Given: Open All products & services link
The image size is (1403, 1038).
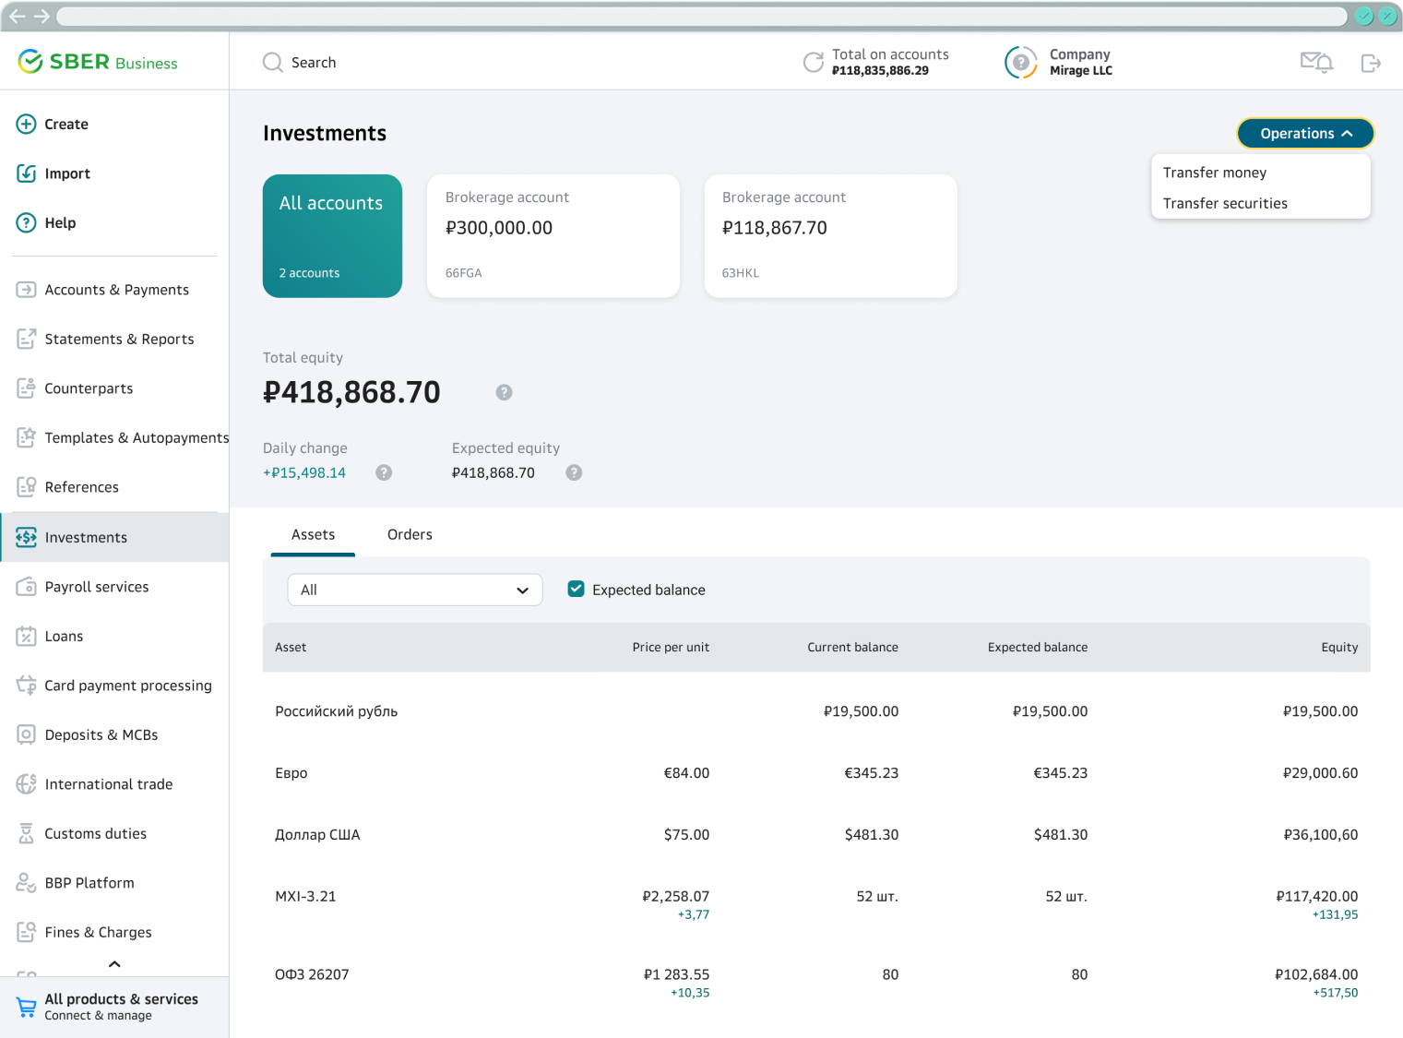Looking at the screenshot, I should coord(120,1007).
